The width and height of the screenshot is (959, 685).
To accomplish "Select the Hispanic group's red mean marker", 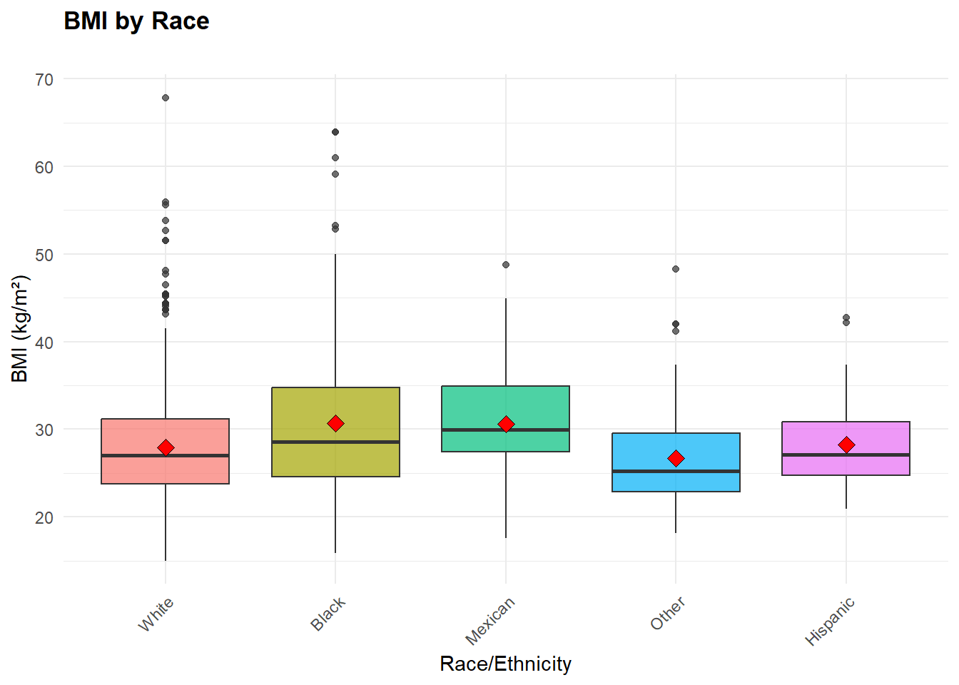I will (x=846, y=445).
